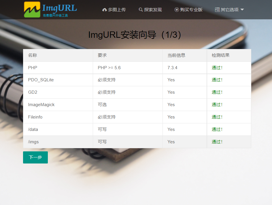
Task: Select the 7.3.4 version cell
Action: (185, 68)
